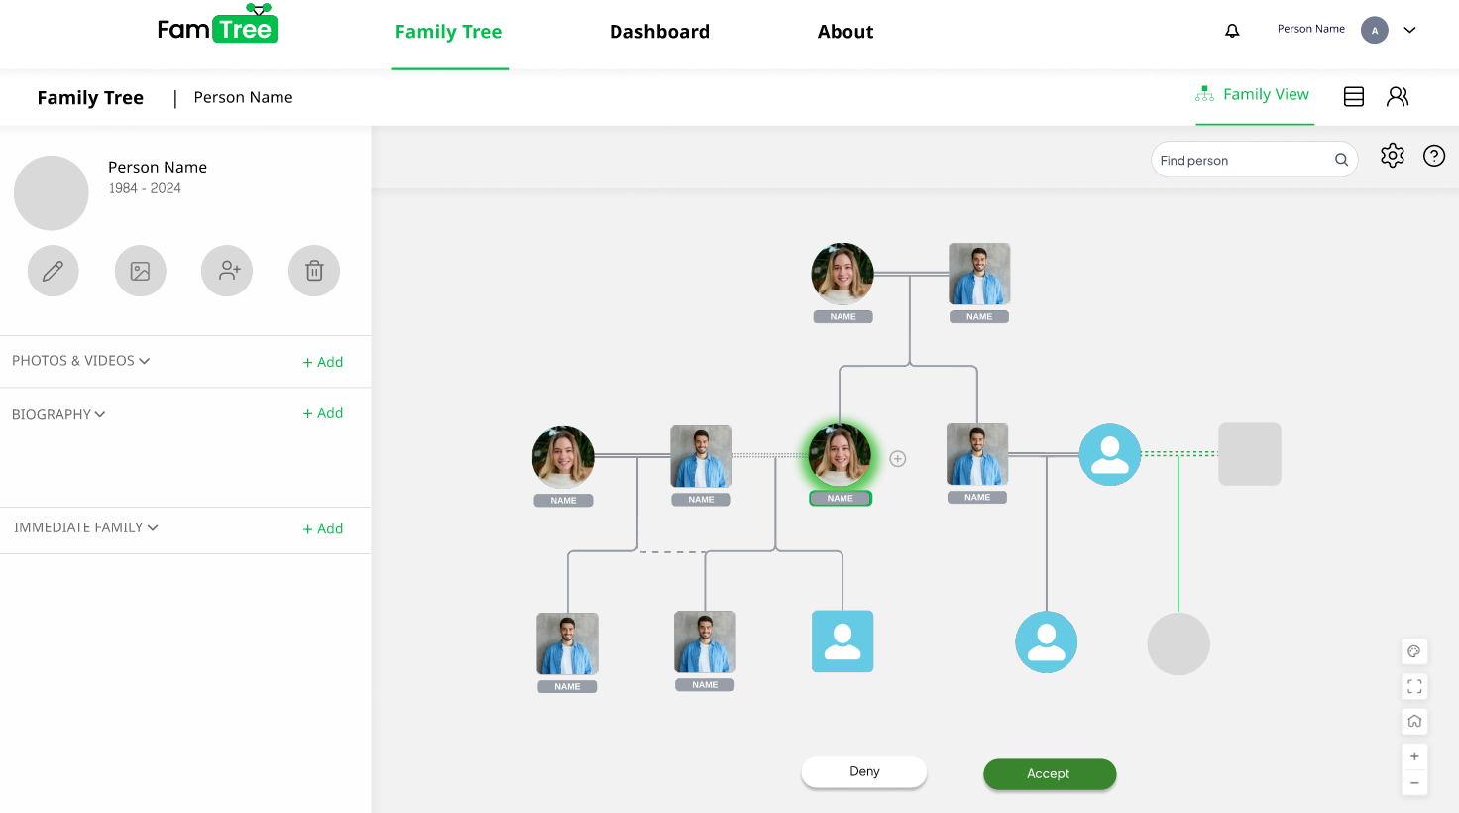Go to the Dashboard tab
The width and height of the screenshot is (1459, 813).
point(659,32)
